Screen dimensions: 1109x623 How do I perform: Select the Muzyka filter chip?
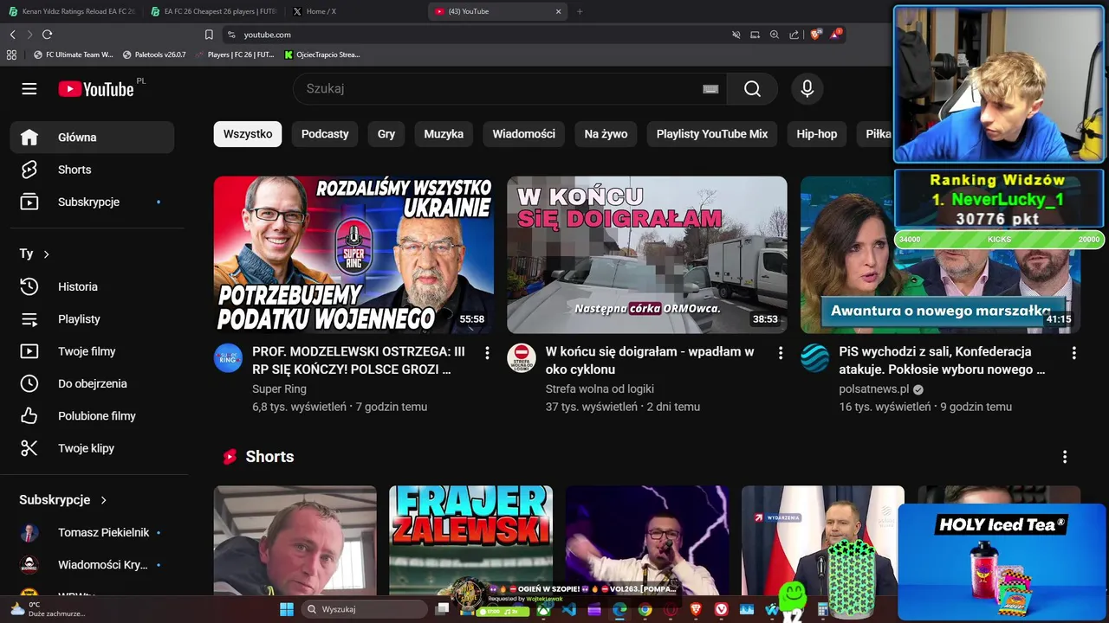pos(444,134)
